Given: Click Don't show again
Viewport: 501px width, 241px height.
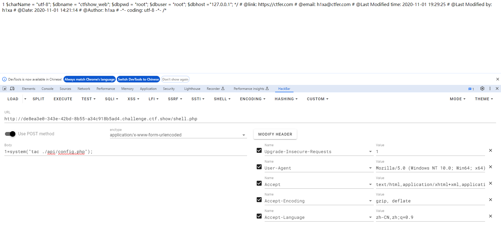Looking at the screenshot, I should (x=175, y=79).
